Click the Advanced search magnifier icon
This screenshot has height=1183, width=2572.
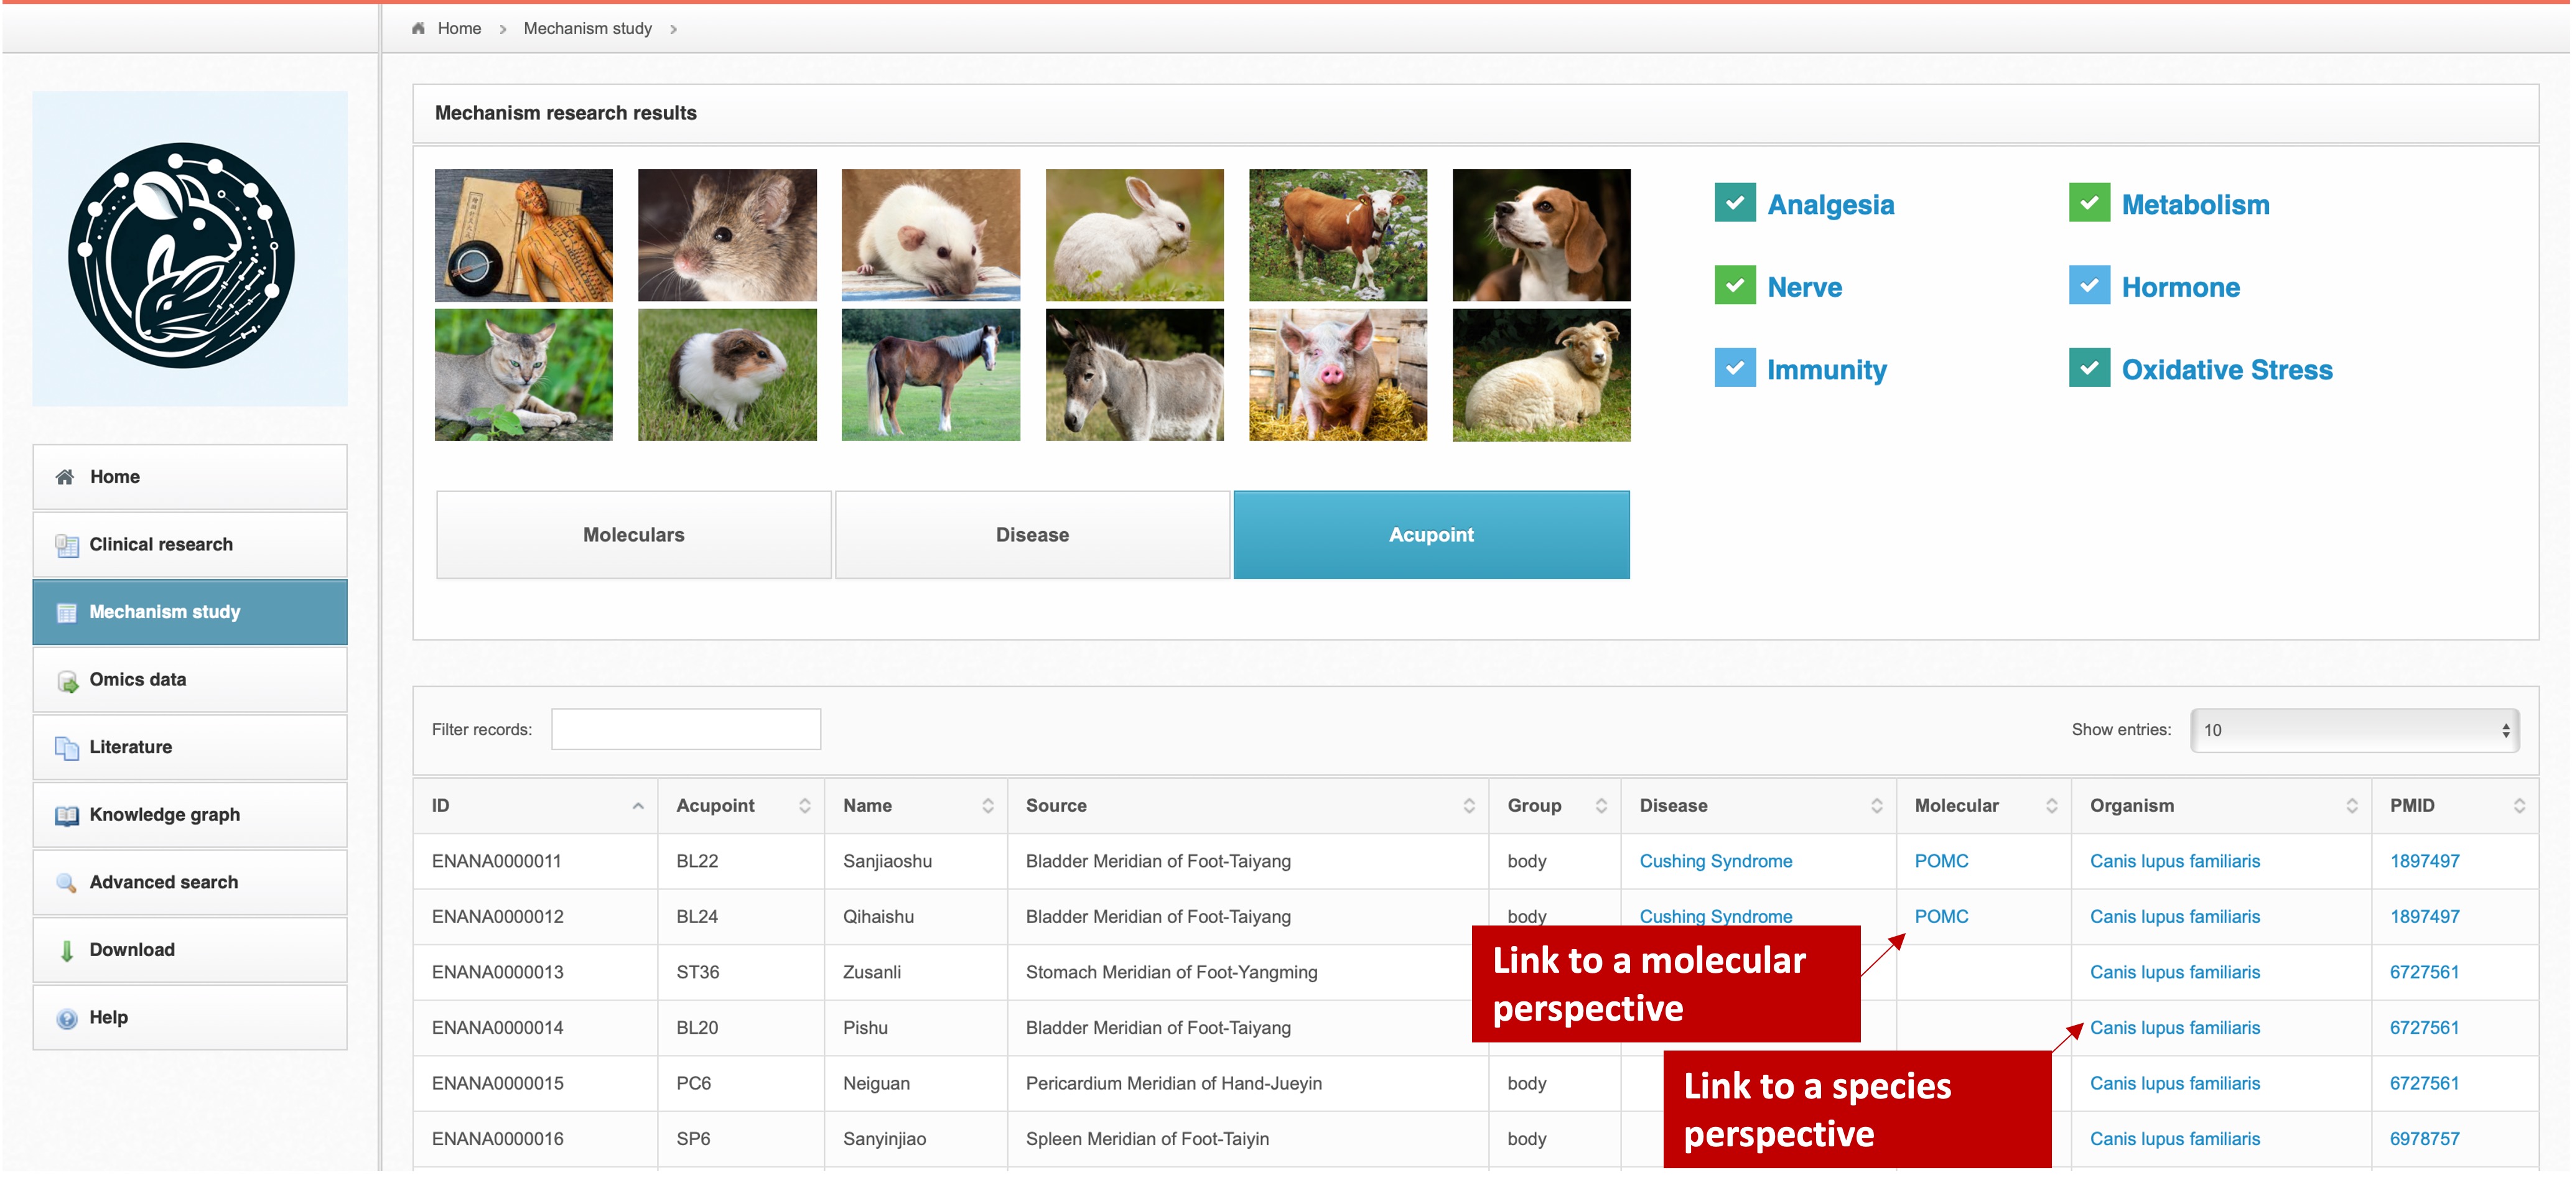67,883
